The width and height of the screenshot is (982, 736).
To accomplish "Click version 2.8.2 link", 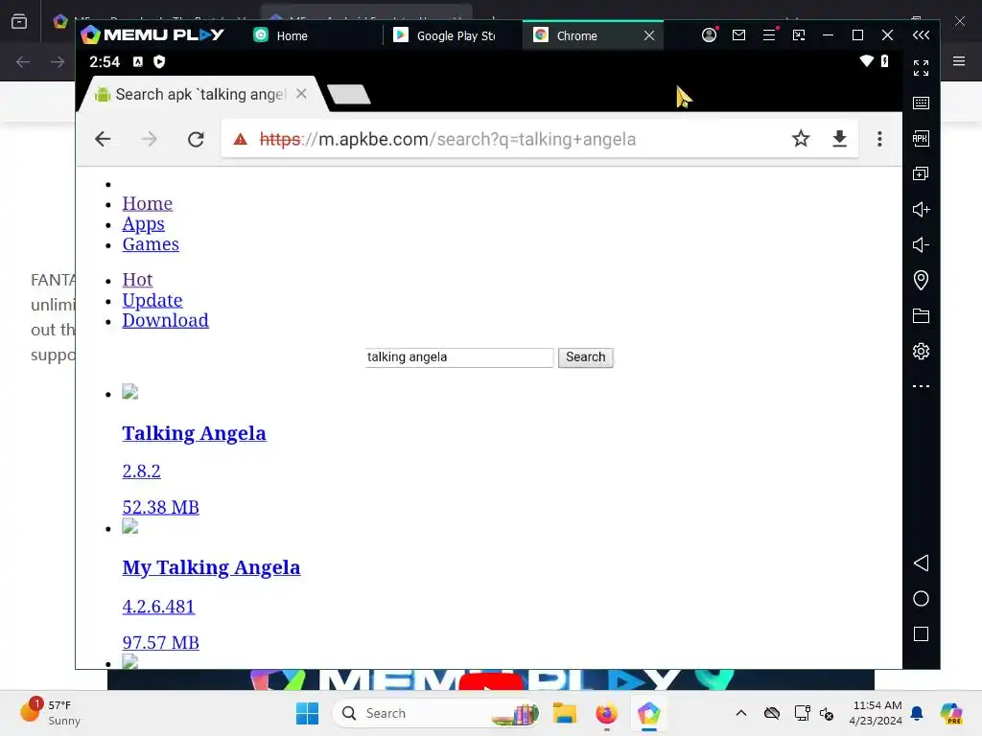I will (142, 471).
